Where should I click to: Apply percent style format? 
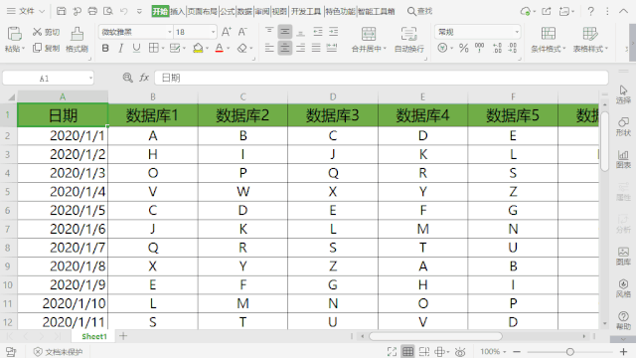pyautogui.click(x=464, y=49)
